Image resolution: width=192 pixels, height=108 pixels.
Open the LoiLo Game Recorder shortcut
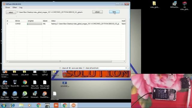coord(5,84)
